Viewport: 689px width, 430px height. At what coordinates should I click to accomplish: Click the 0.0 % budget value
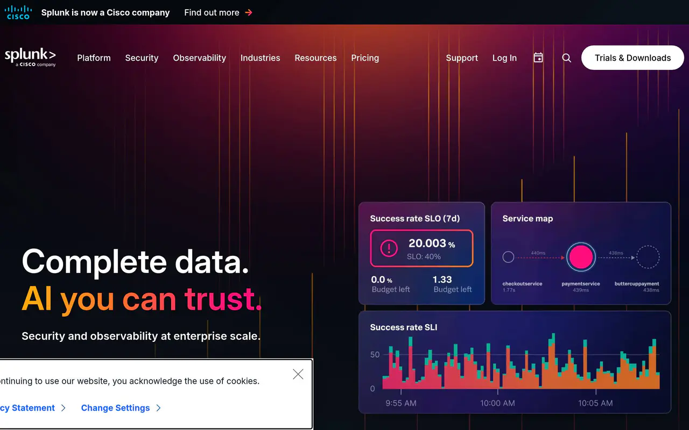pos(382,279)
